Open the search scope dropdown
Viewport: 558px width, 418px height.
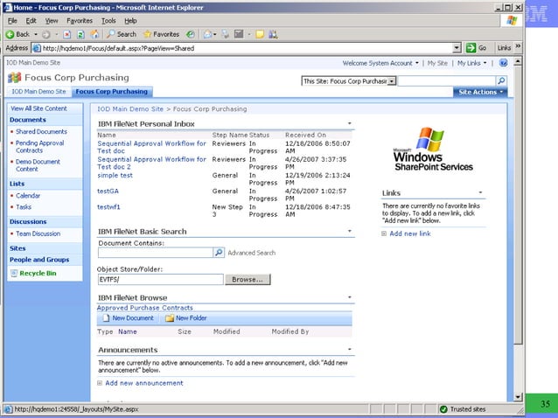coord(391,80)
